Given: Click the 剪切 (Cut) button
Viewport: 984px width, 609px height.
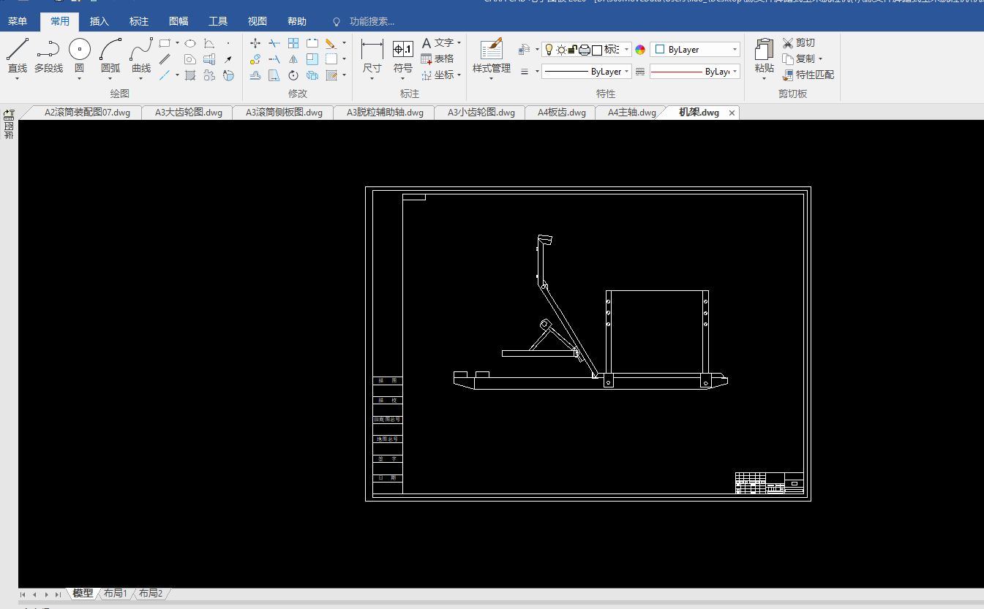Looking at the screenshot, I should coord(798,43).
